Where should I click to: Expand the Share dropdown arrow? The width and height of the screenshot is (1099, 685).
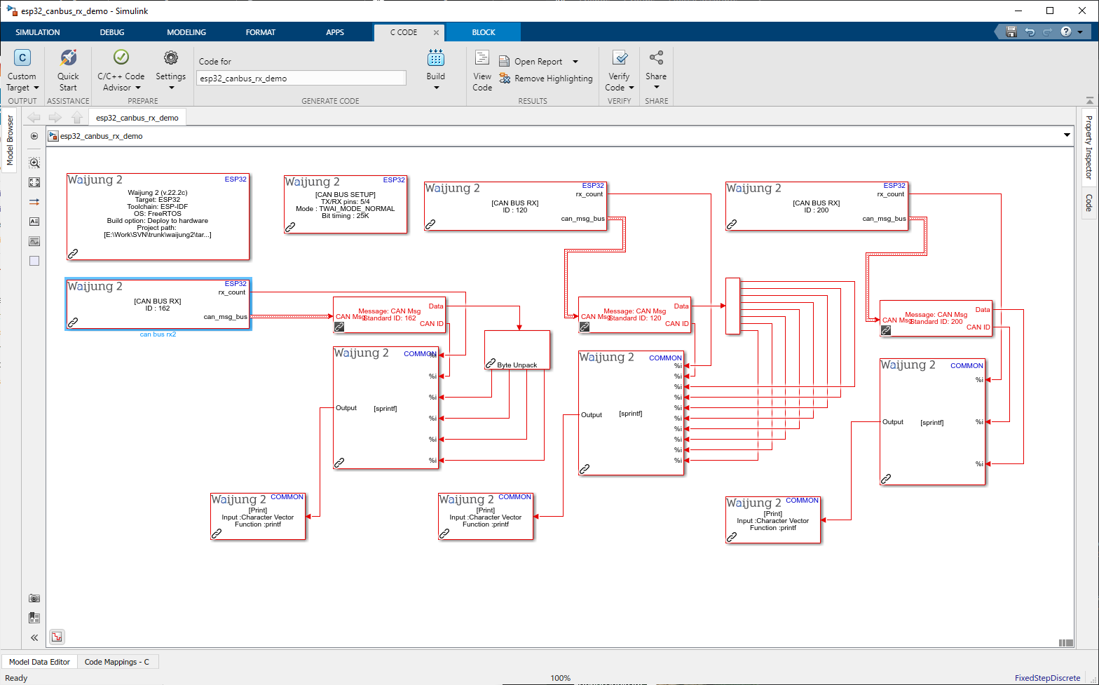657,88
